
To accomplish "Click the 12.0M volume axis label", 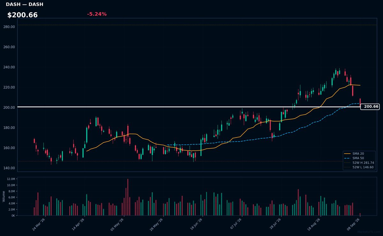I will coord(11,179).
